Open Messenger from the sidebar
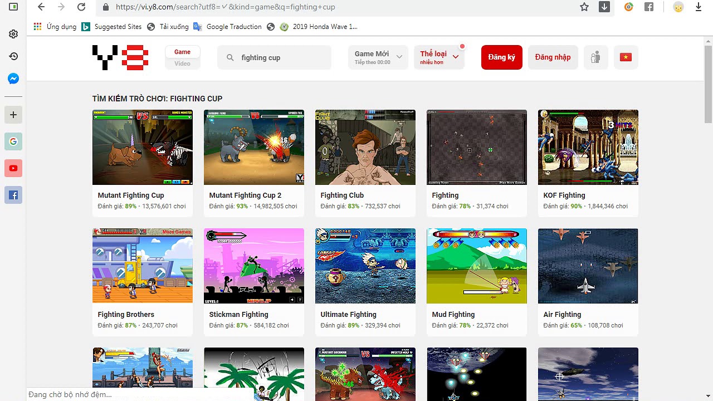This screenshot has width=713, height=401. (13, 79)
